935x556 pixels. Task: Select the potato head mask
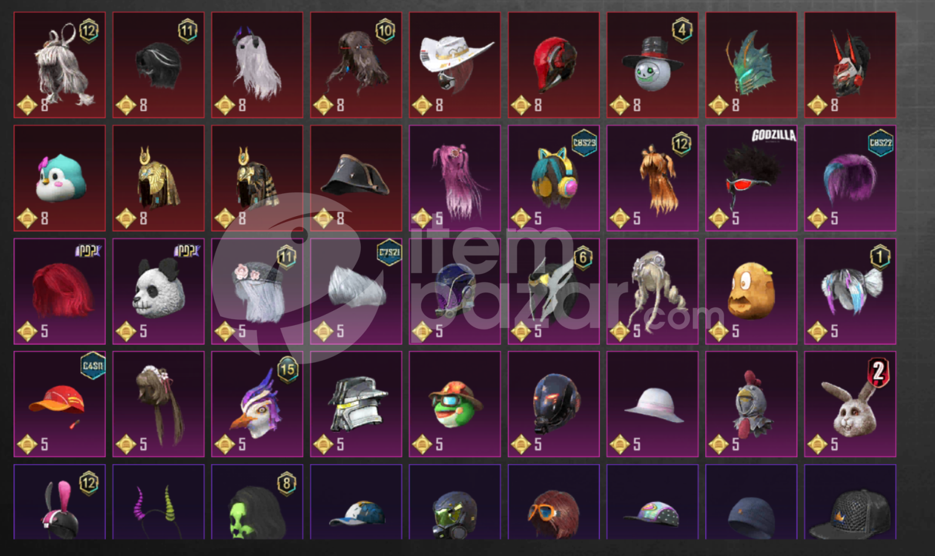coord(751,291)
